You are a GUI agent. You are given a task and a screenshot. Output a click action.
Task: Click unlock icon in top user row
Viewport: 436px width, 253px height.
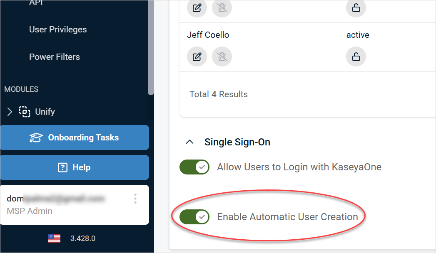(x=356, y=8)
